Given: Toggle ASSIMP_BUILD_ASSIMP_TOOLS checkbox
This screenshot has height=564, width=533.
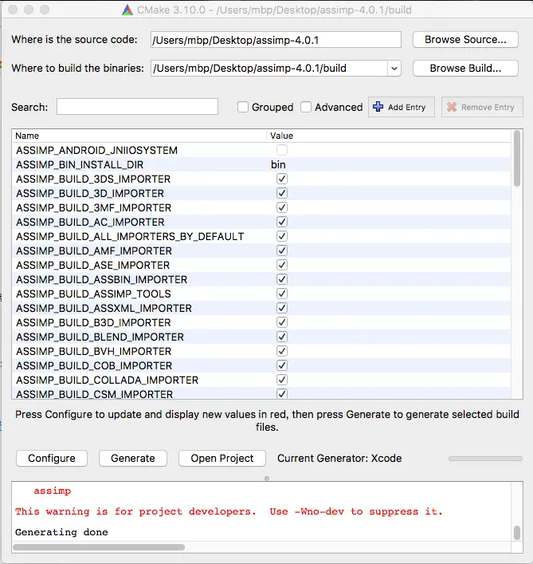Looking at the screenshot, I should (282, 294).
